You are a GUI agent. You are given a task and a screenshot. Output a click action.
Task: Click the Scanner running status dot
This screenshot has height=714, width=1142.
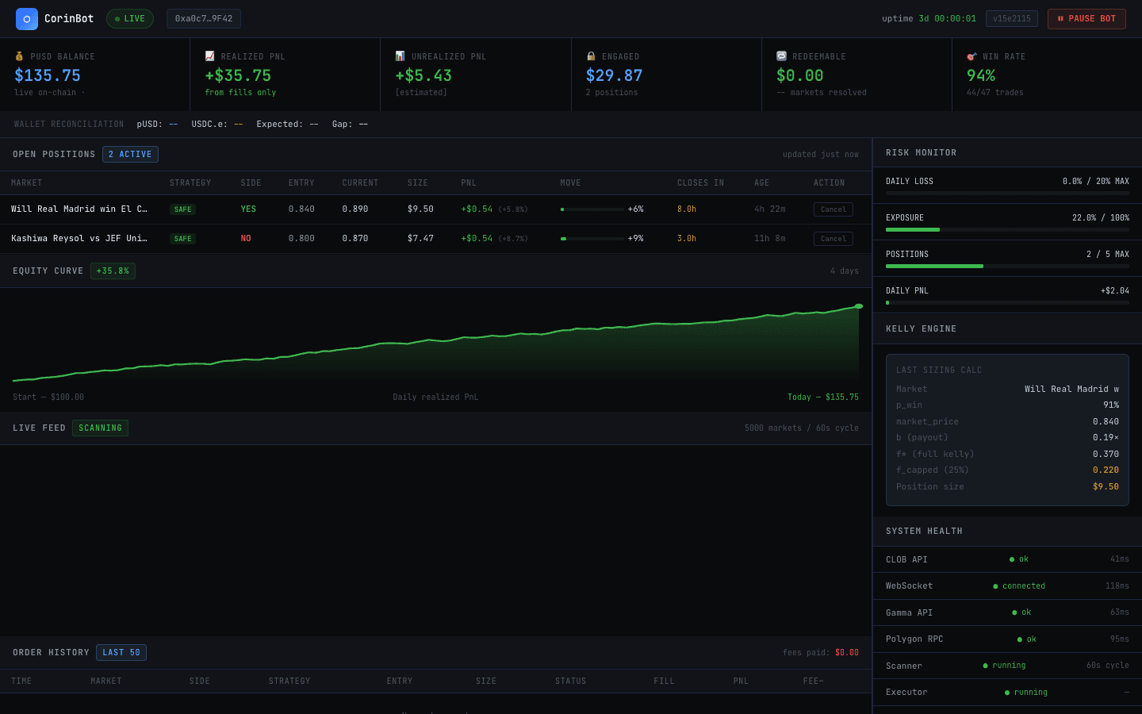coord(985,666)
